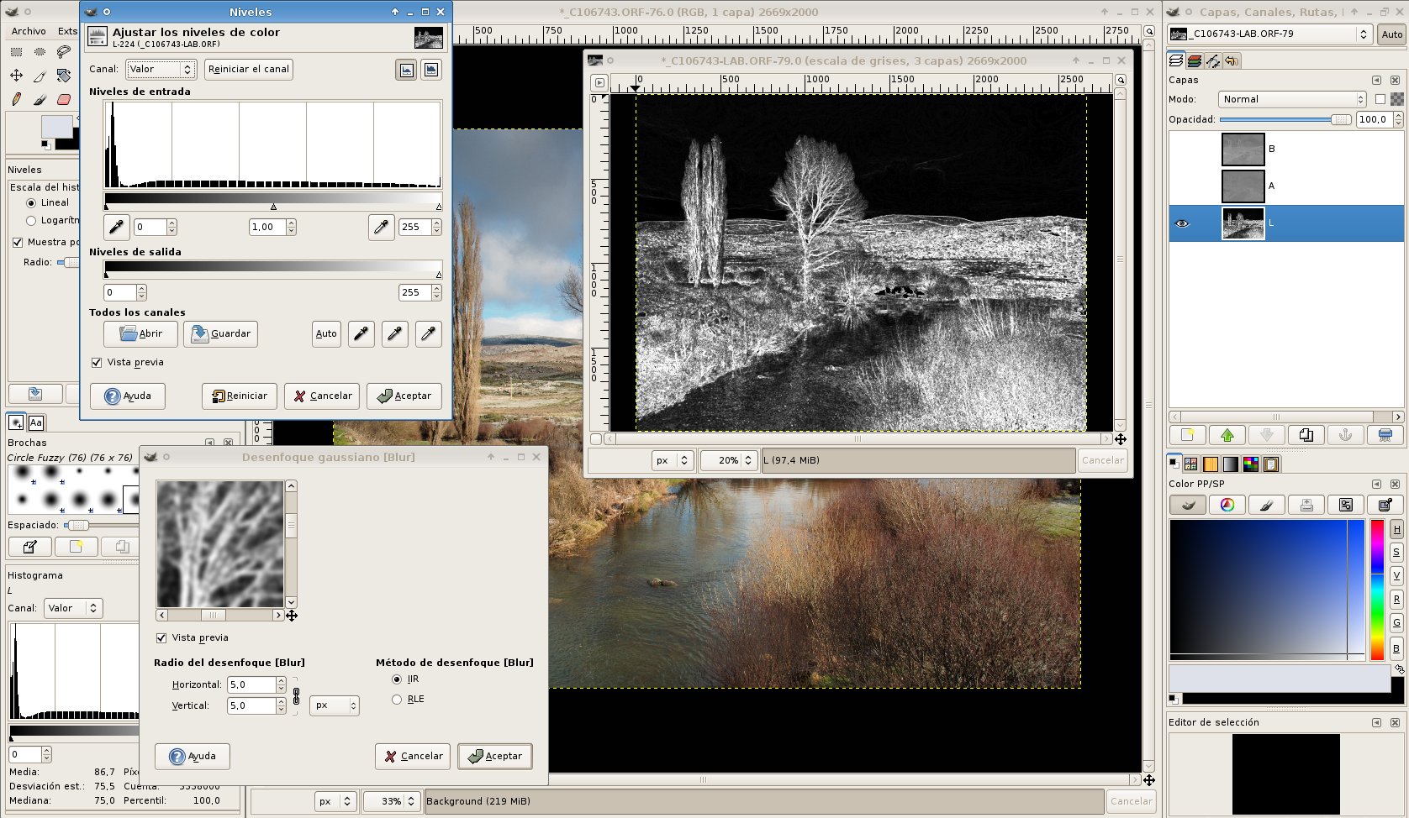Open the Undo history tab
This screenshot has height=818, width=1409.
point(1232,60)
